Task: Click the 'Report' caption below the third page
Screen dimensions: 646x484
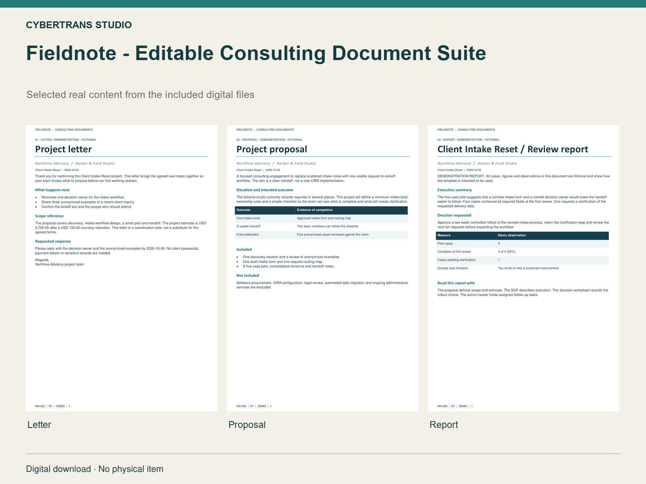Action: 444,425
